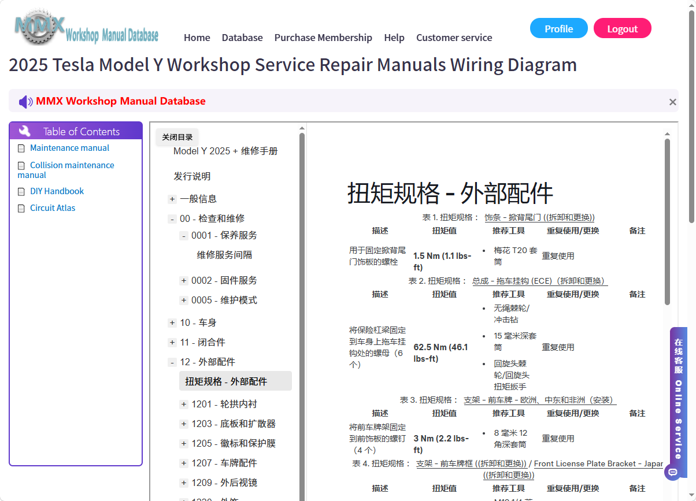696x501 pixels.
Task: Open the 总成 - 拖车挂钩 (ECE) link
Action: (539, 281)
